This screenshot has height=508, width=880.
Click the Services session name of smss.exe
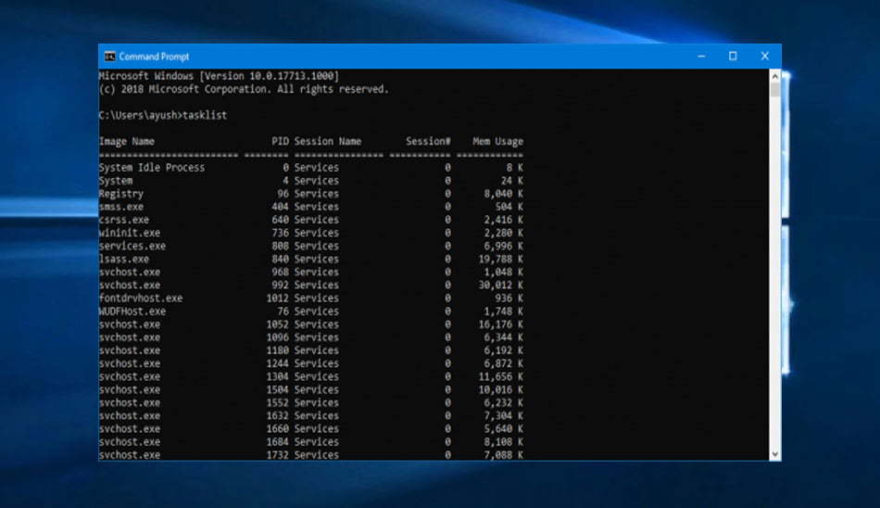pyautogui.click(x=317, y=207)
